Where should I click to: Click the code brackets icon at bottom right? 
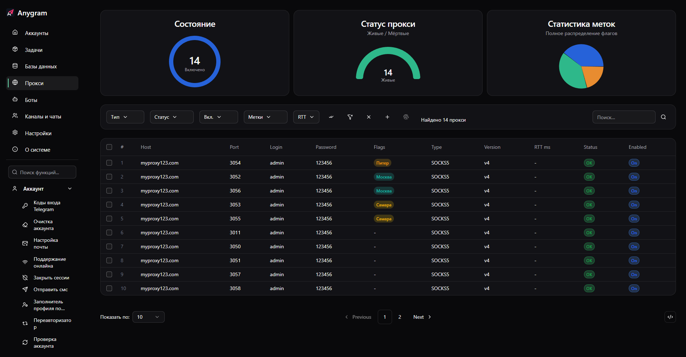coord(670,317)
